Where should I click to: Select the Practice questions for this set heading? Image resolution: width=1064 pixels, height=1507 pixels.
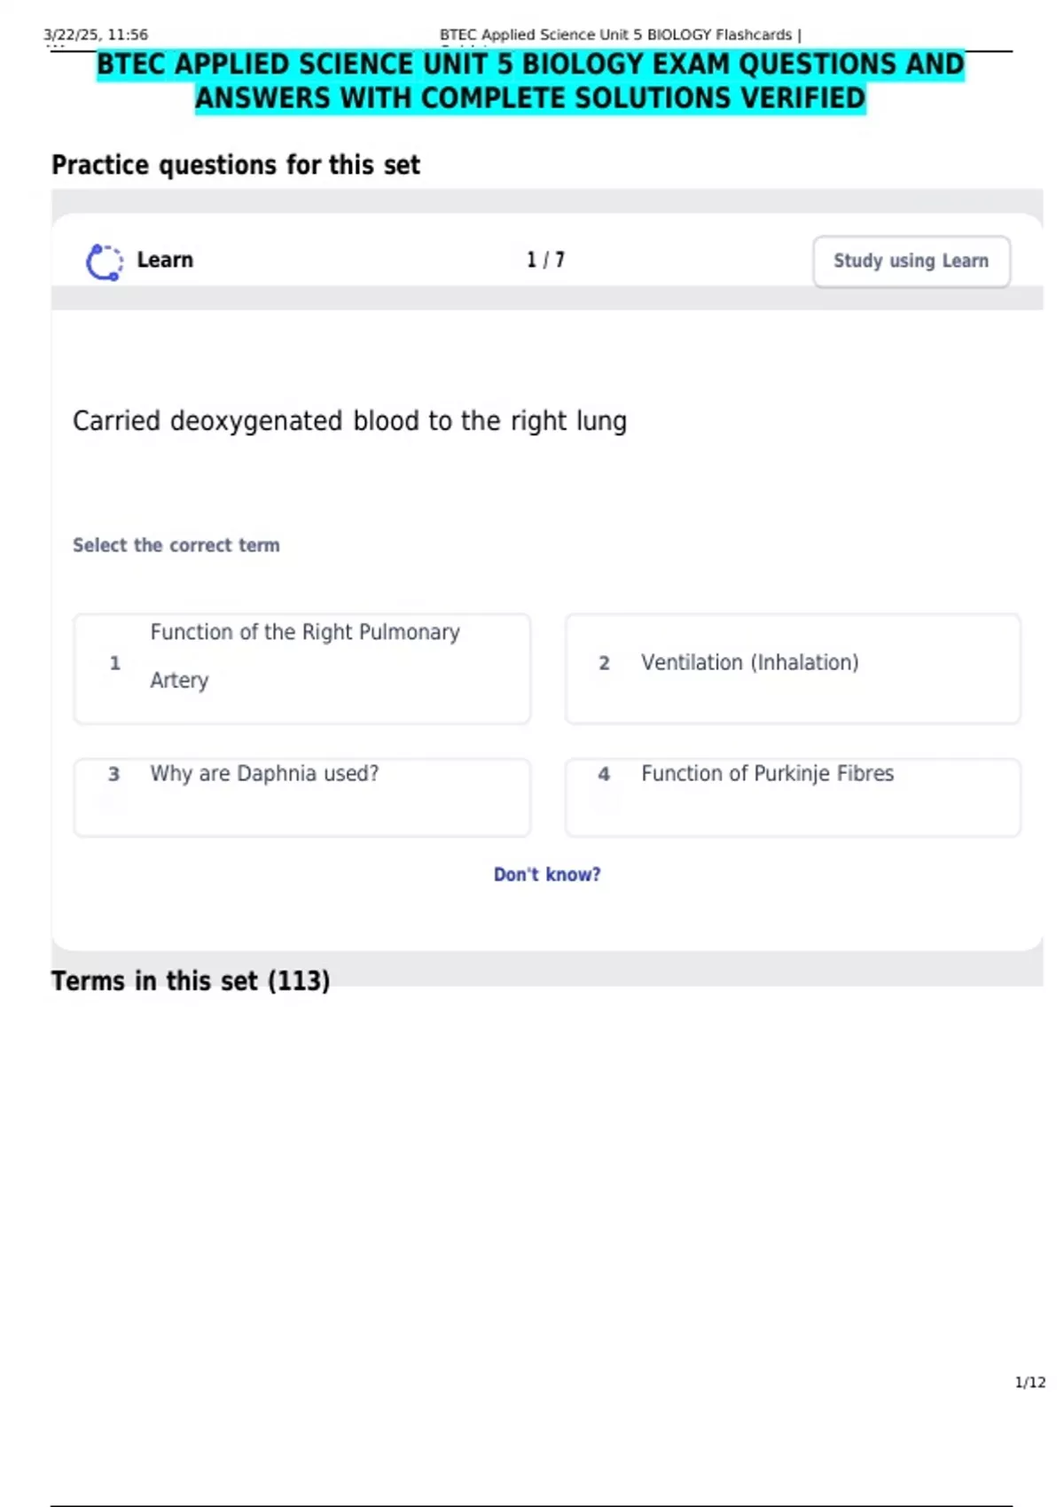click(236, 165)
